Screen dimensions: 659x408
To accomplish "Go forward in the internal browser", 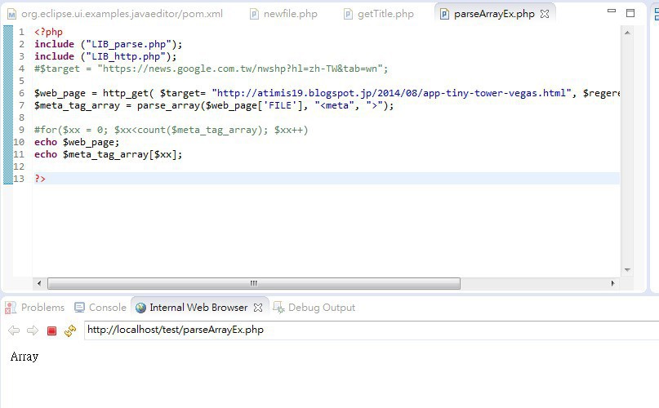I will (x=33, y=330).
